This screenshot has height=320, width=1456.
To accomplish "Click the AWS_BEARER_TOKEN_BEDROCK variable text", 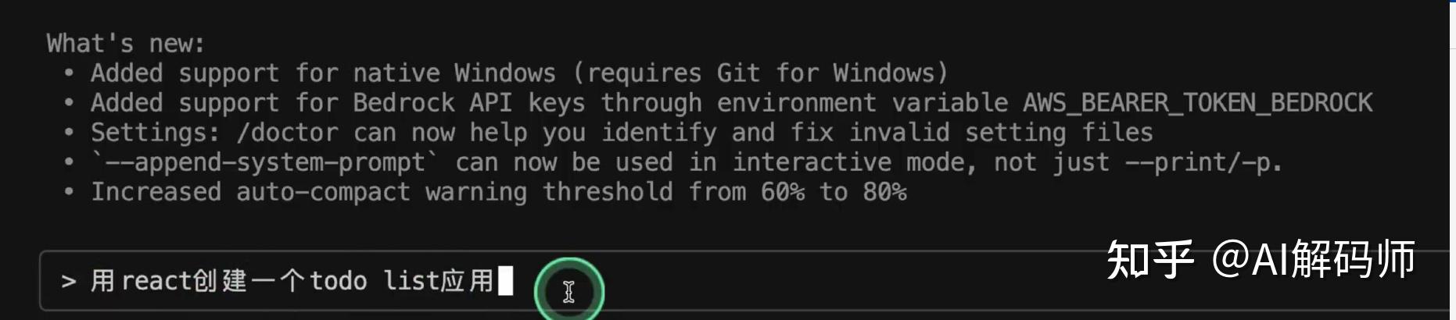I will click(x=1198, y=103).
